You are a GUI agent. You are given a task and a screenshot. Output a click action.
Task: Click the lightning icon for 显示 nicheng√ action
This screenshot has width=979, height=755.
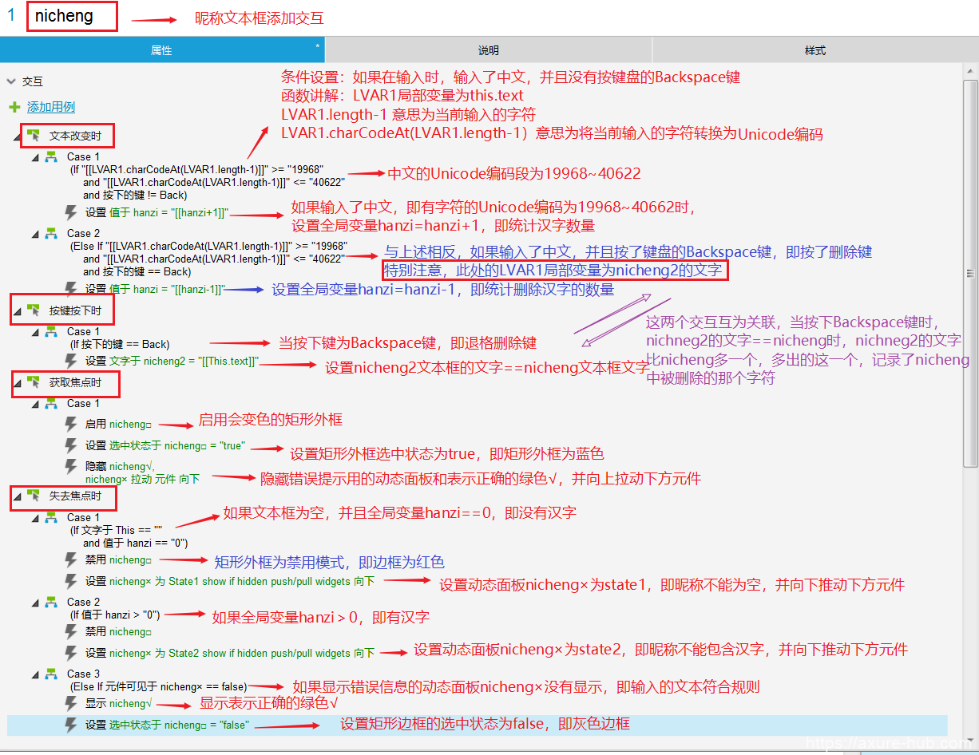pyautogui.click(x=71, y=703)
